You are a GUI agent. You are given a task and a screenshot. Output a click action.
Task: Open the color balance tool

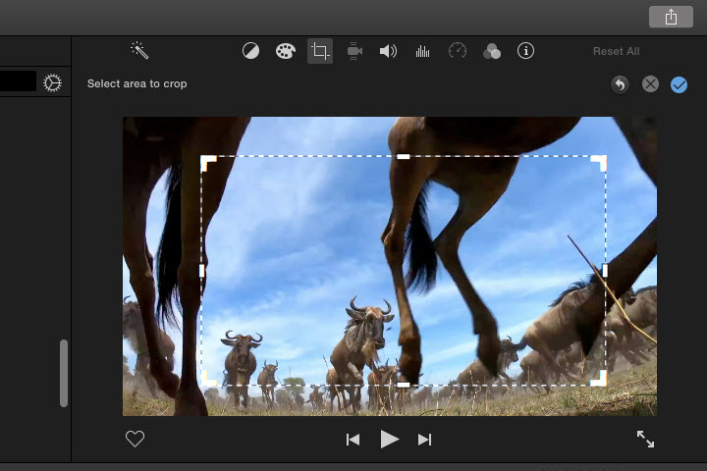coord(251,51)
